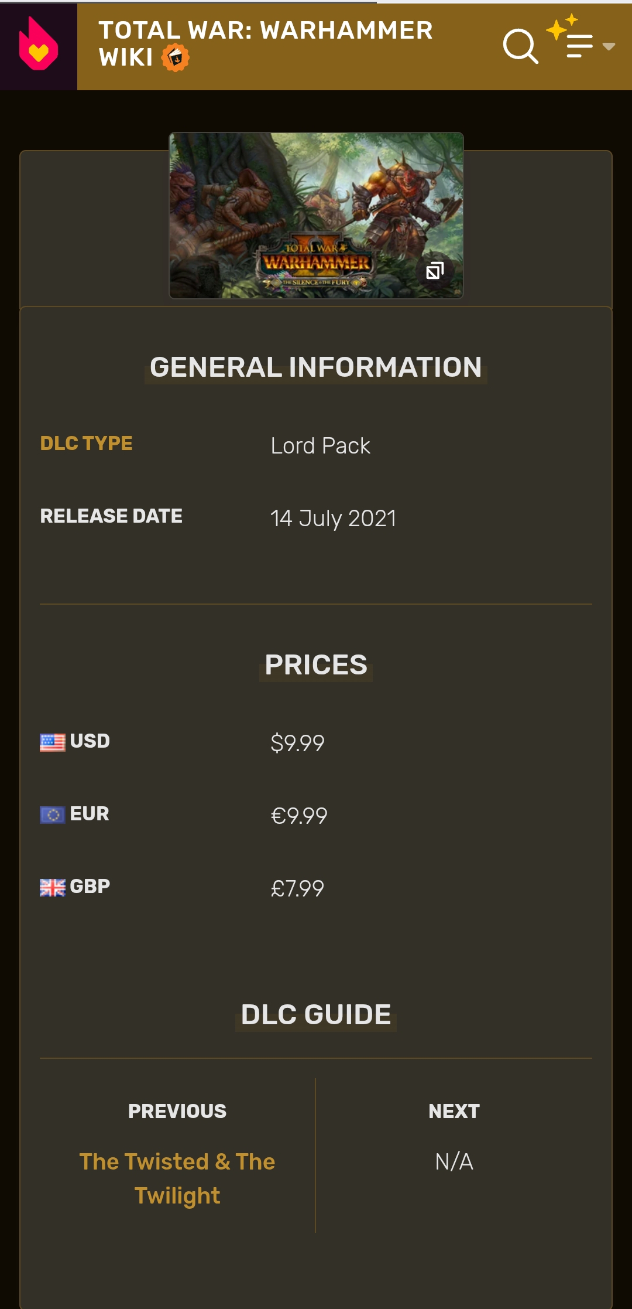Open the search magnifier icon
This screenshot has width=632, height=1309.
(520, 46)
